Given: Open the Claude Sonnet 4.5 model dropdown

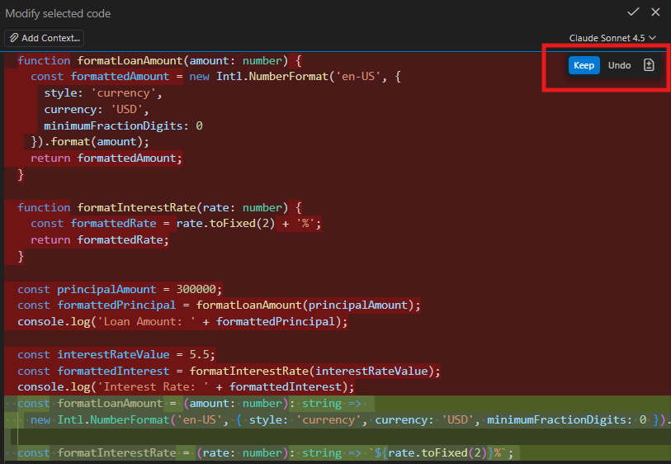Looking at the screenshot, I should coord(612,38).
